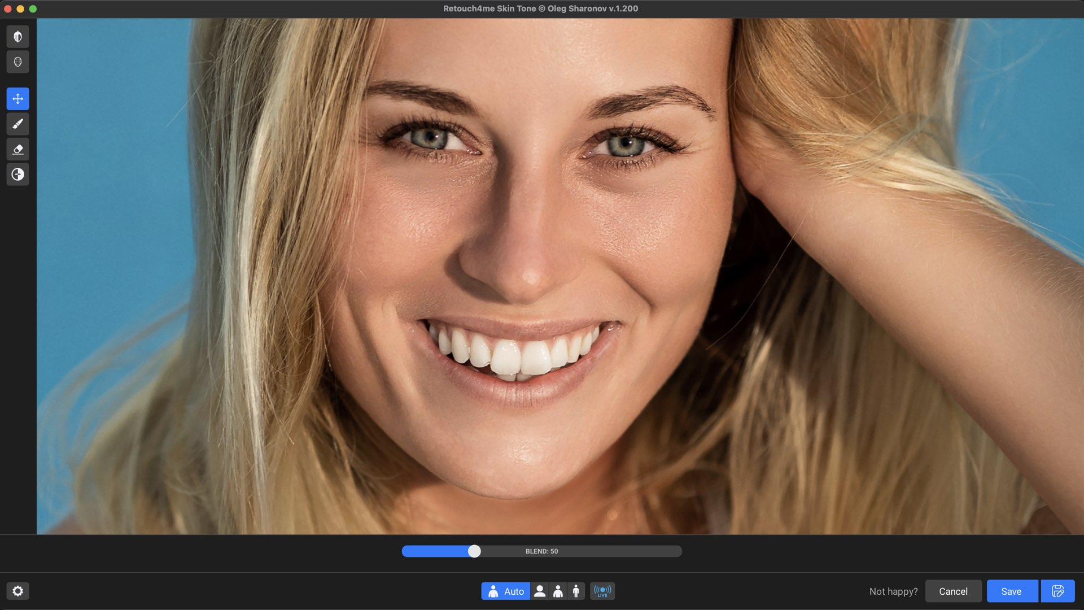This screenshot has width=1084, height=610.
Task: Switch to headshot crop mode
Action: [540, 591]
